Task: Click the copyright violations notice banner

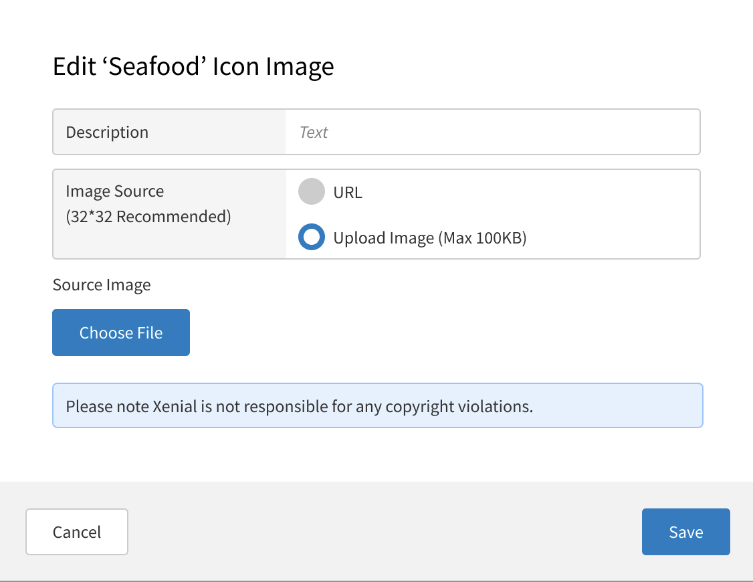Action: pyautogui.click(x=377, y=405)
